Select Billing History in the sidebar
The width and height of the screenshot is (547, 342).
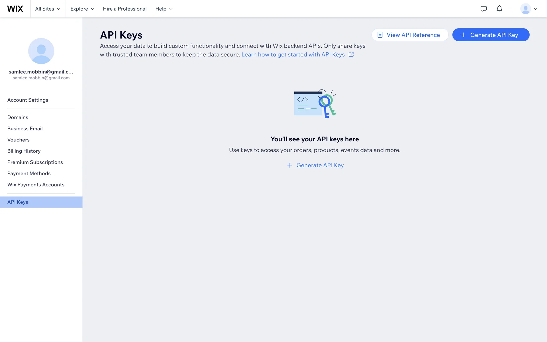click(24, 151)
